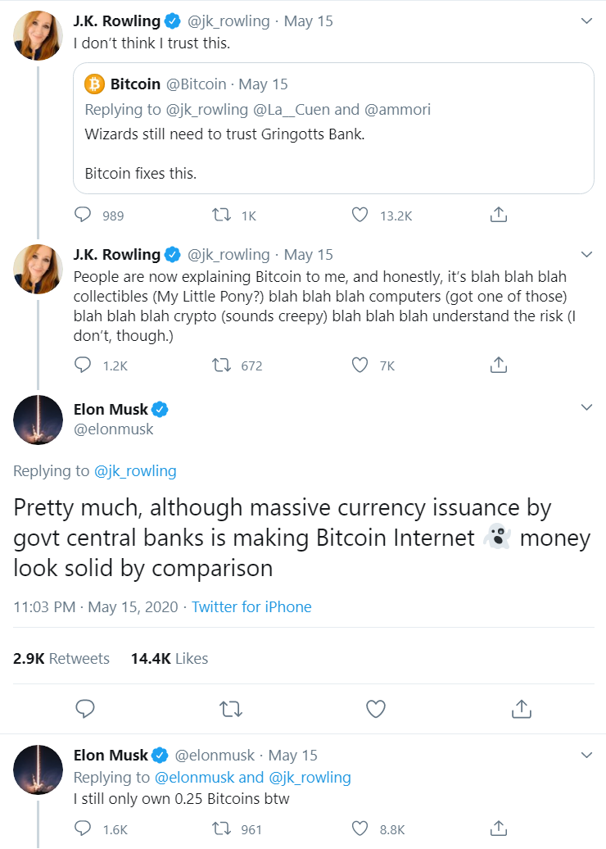606x849 pixels.
Task: Share Rowling's 'blah blah blah' tweet
Action: click(498, 365)
